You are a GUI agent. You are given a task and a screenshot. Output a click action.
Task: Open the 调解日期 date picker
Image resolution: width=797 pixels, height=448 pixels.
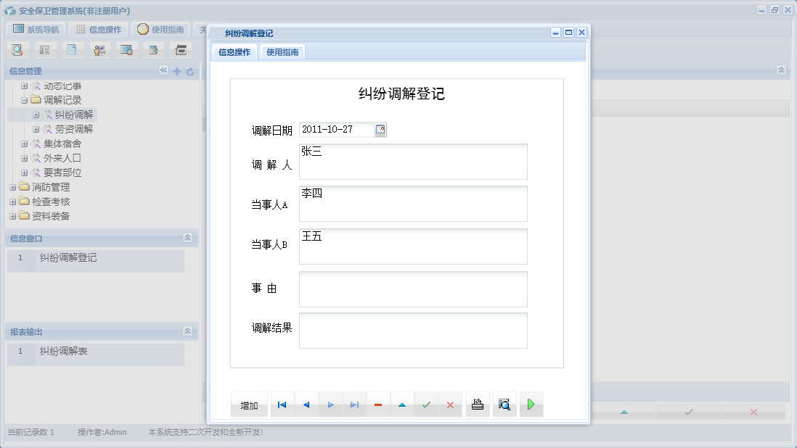tap(380, 129)
